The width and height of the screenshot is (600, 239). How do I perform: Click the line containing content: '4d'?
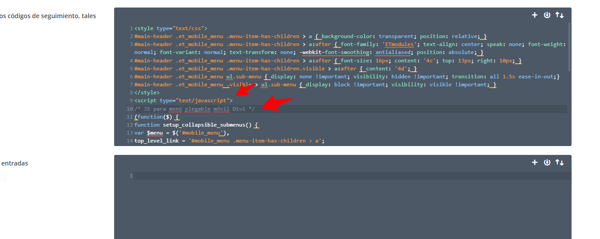276,69
